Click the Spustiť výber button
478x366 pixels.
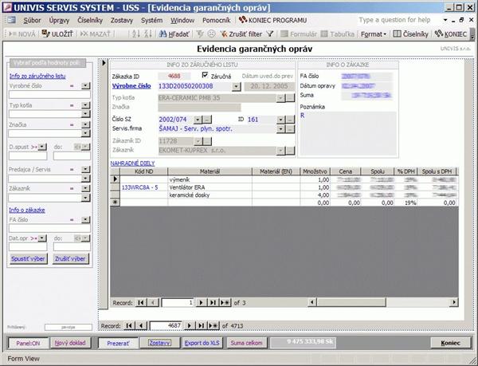point(28,258)
